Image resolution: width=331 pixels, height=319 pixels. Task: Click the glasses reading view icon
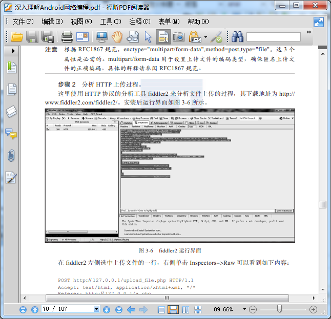coord(133,37)
